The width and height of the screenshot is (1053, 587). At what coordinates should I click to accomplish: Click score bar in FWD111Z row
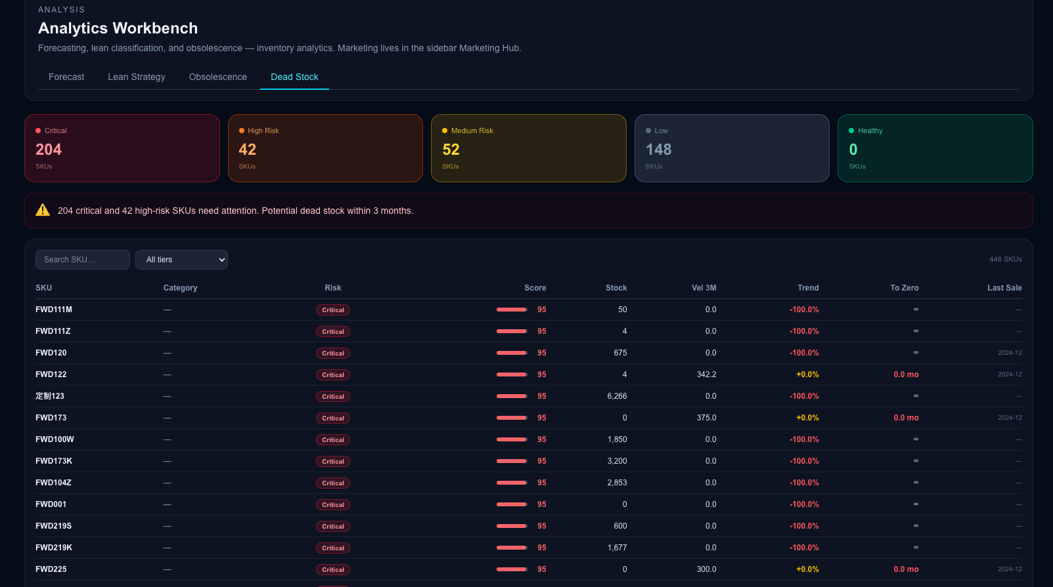point(512,331)
